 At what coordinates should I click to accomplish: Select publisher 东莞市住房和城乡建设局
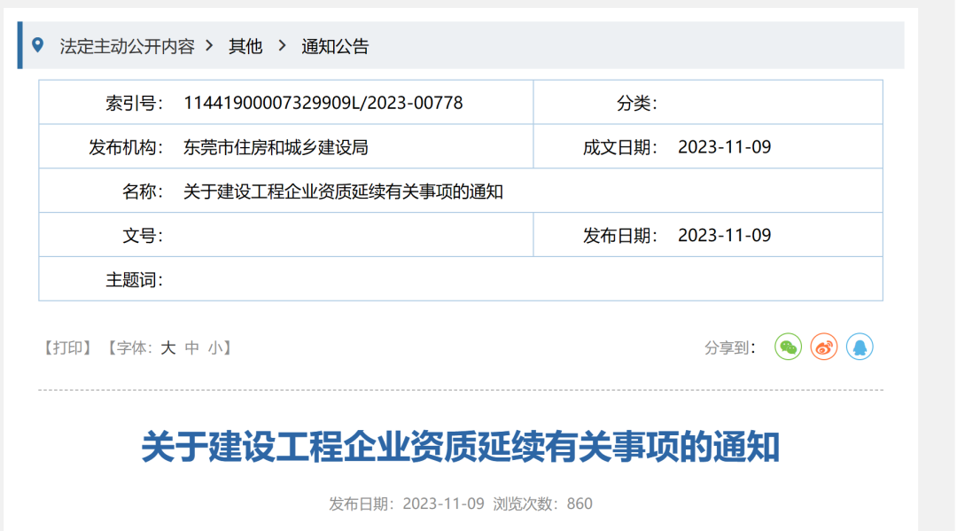coord(276,147)
